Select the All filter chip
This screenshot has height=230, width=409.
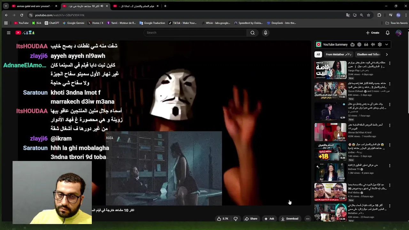point(318,54)
